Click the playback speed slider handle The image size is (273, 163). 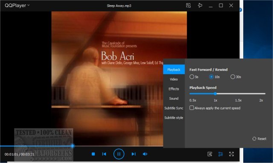click(215, 94)
